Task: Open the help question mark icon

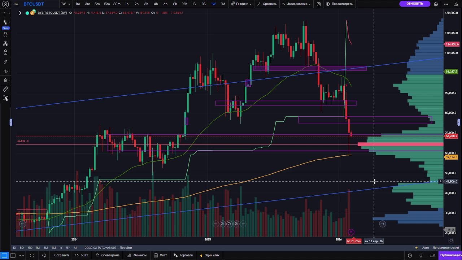Action: click(410, 255)
